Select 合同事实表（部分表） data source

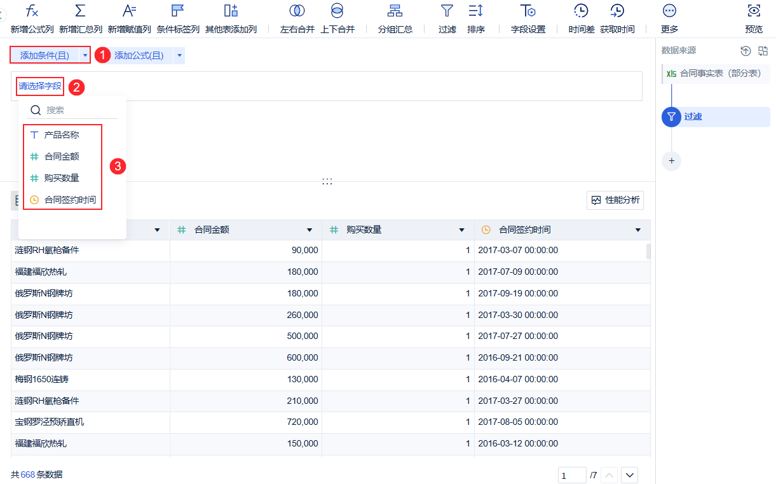coord(716,74)
